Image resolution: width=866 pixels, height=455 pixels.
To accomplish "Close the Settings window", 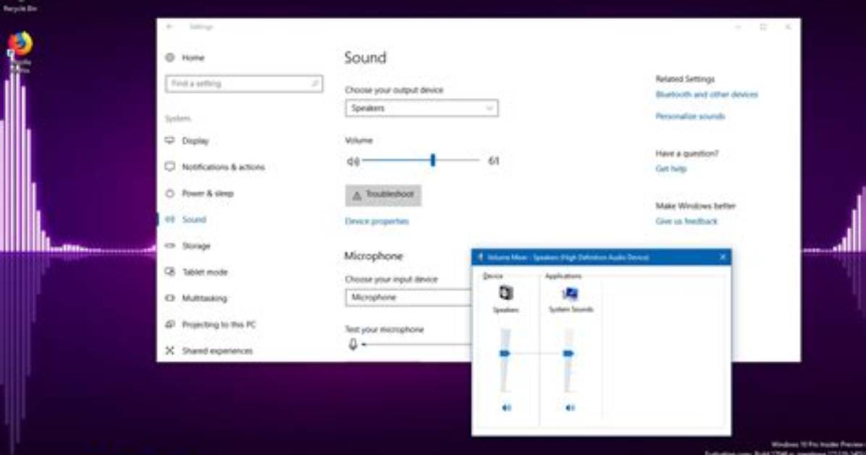I will pyautogui.click(x=788, y=27).
